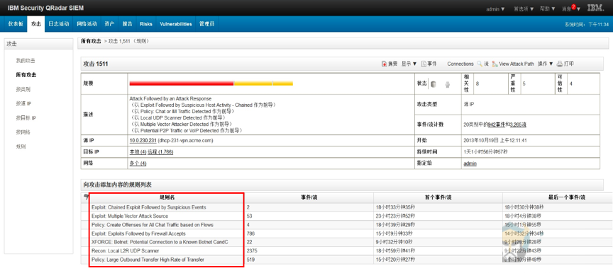Switch to the Vulnerabilities tab
This screenshot has height=273, width=613.
click(176, 24)
